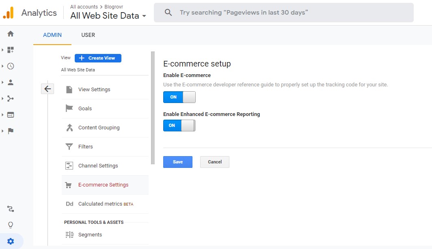Viewport: 432px width, 249px height.
Task: Click the back arrow button
Action: click(48, 89)
